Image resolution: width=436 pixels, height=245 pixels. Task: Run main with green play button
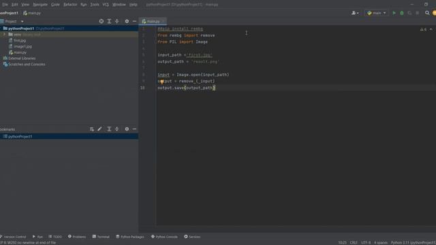394,13
